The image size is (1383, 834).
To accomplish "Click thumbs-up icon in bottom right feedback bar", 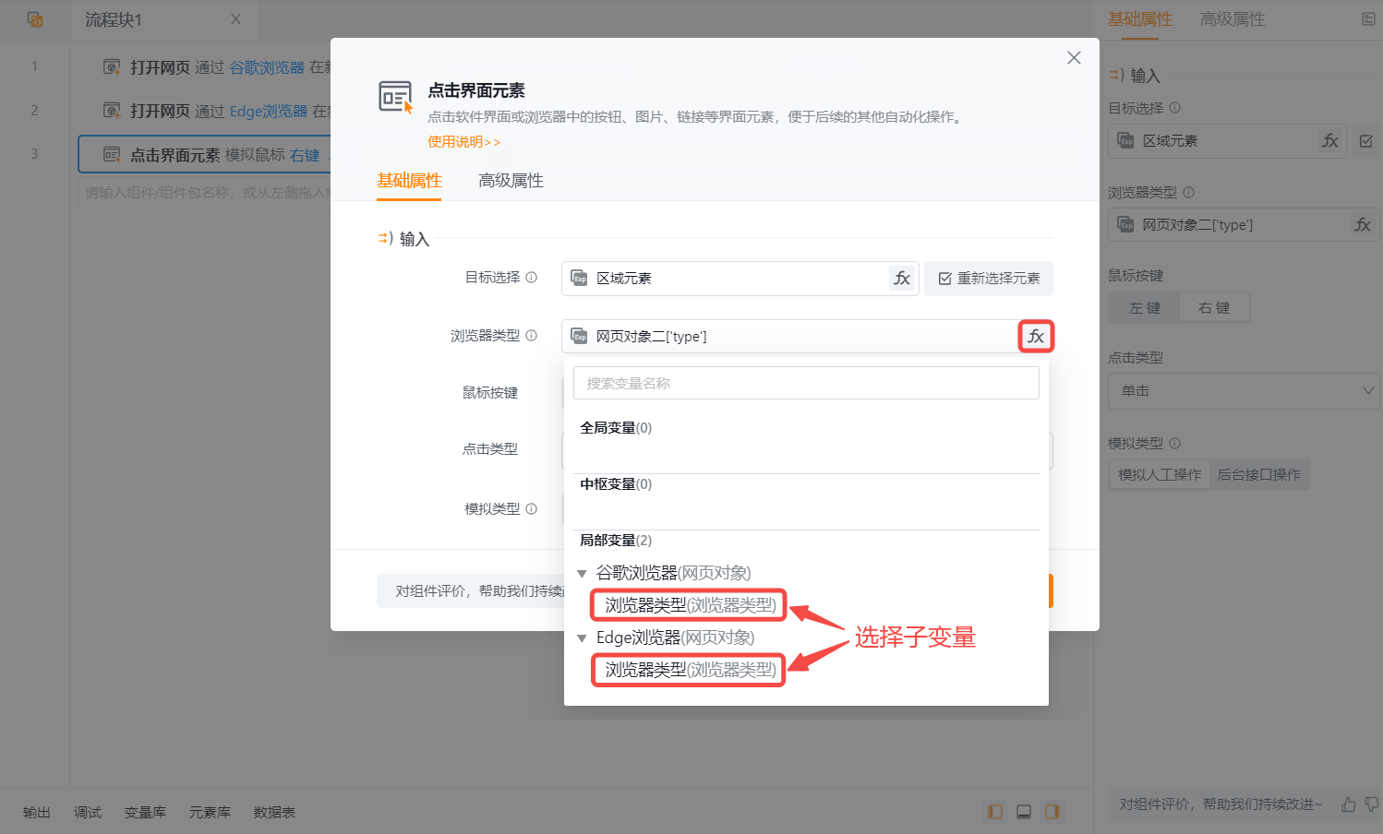I will point(1349,804).
